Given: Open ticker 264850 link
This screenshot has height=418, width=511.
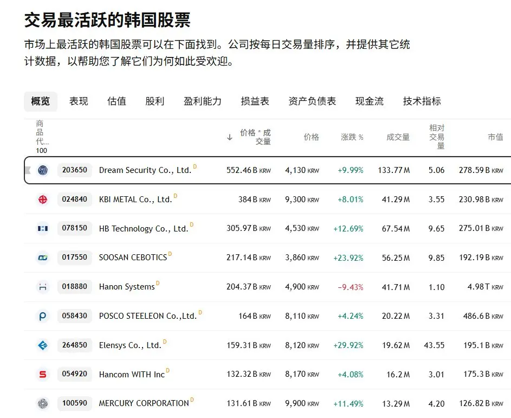Looking at the screenshot, I should [x=75, y=345].
